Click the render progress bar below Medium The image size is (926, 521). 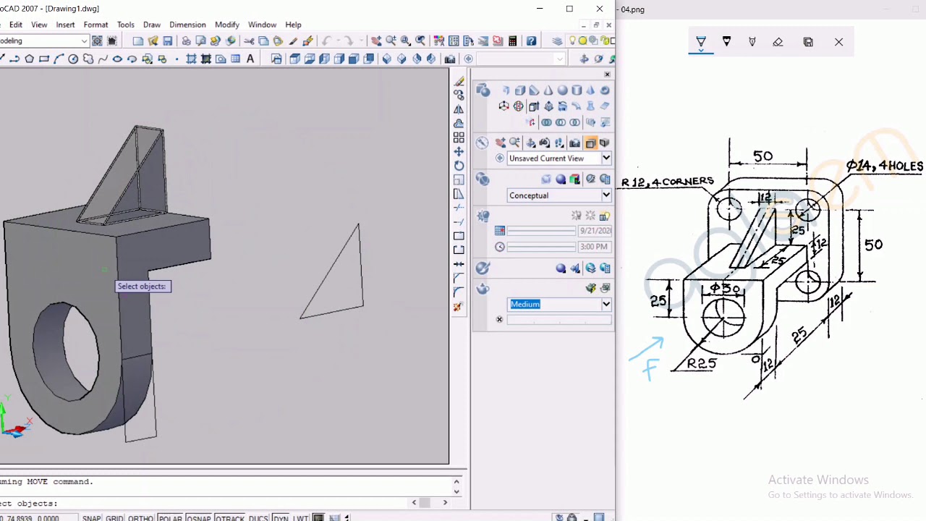coord(558,320)
